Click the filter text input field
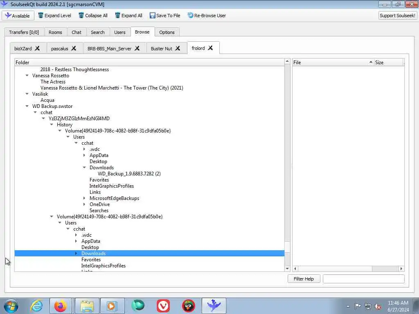 pos(364,279)
